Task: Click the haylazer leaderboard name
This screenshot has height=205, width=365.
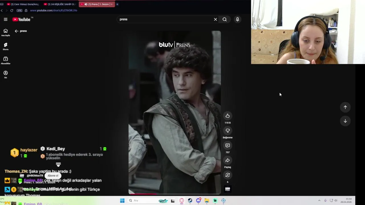Action: [29, 150]
